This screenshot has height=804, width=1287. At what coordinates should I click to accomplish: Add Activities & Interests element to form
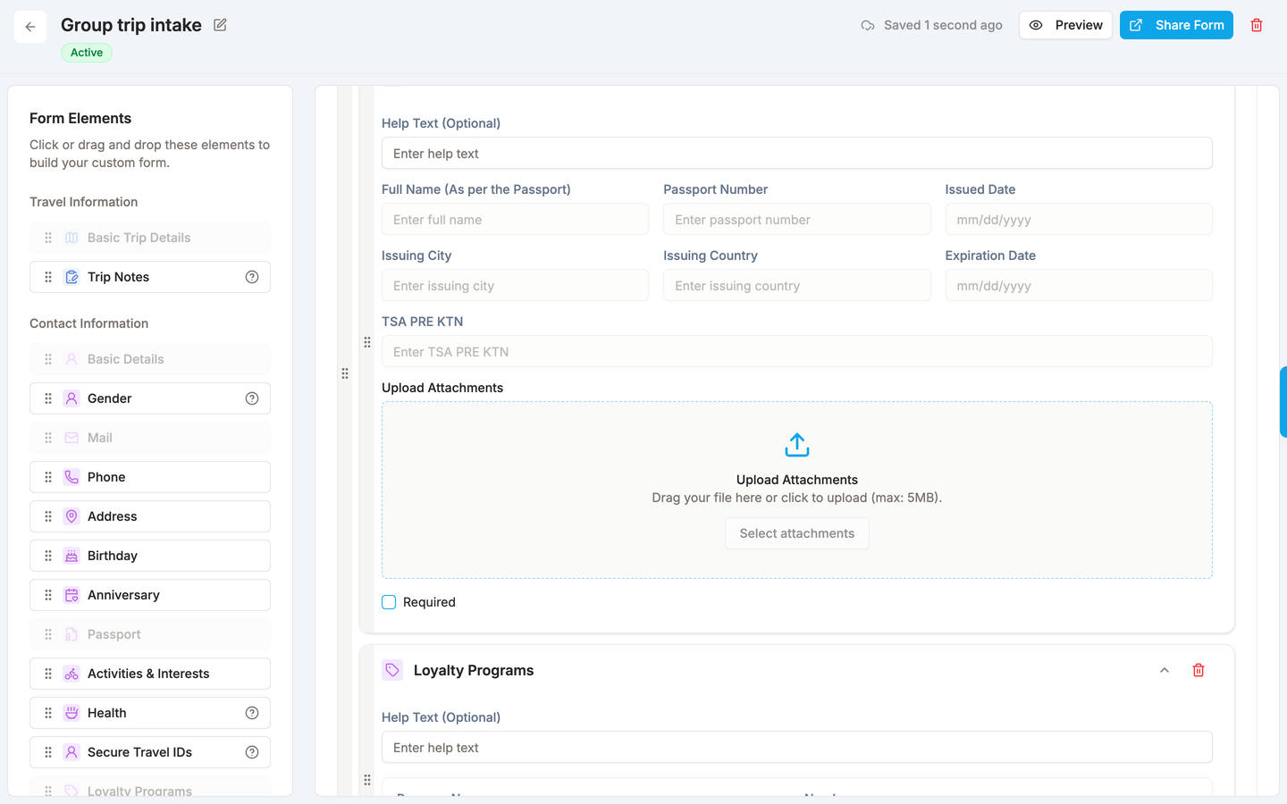pyautogui.click(x=150, y=674)
